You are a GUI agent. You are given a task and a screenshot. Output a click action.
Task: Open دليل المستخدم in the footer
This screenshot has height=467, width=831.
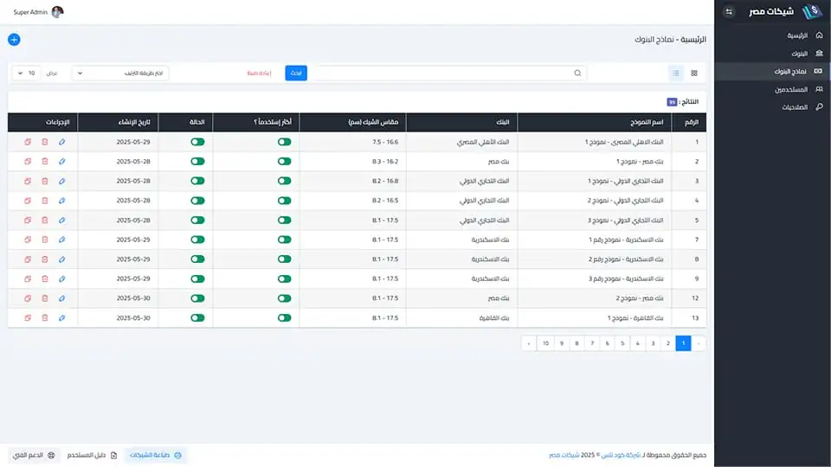[93, 456]
